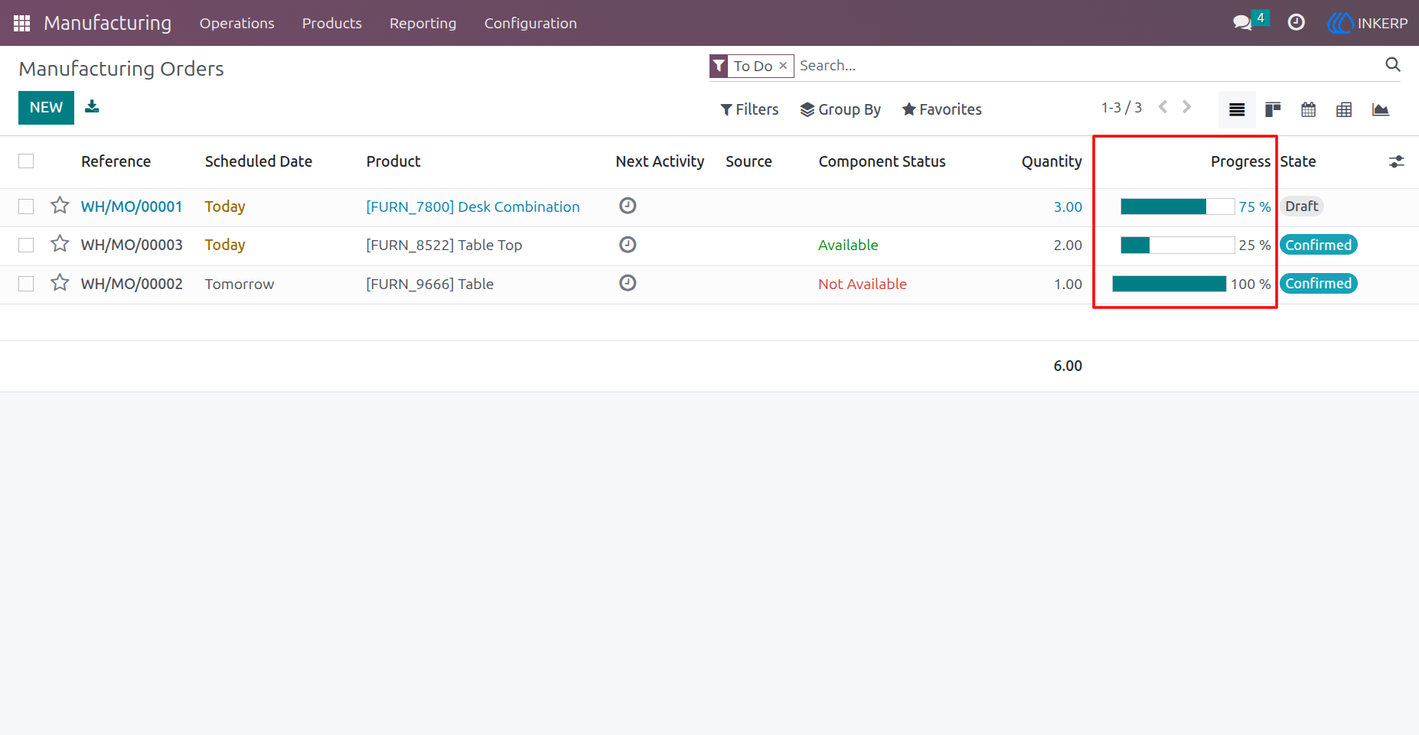Click the Not Available component status
Viewport: 1419px width, 735px height.
tap(862, 284)
